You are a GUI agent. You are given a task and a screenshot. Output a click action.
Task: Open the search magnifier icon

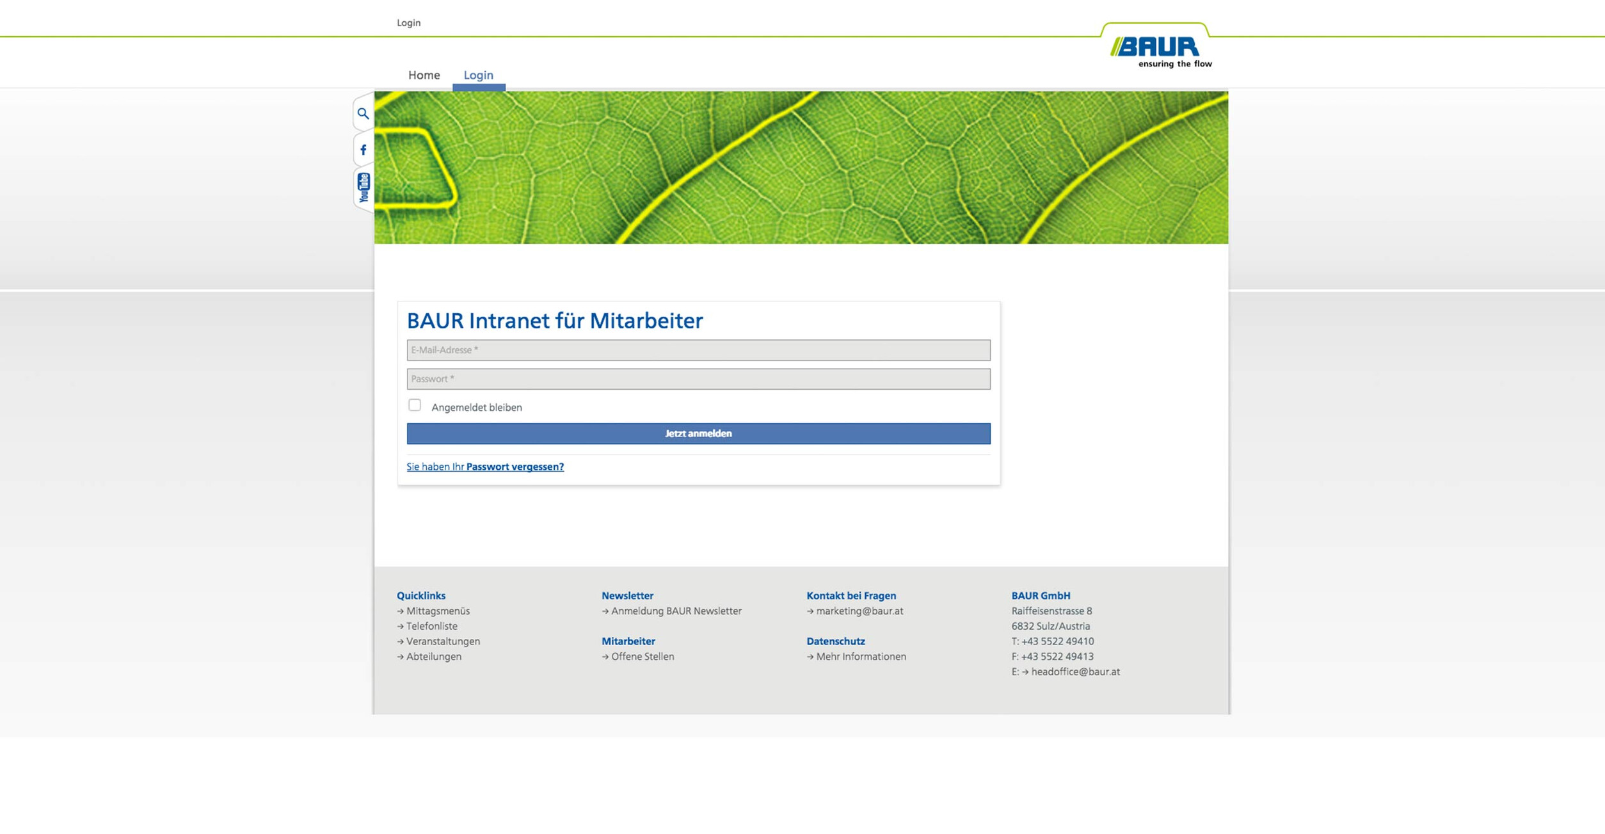pos(363,114)
